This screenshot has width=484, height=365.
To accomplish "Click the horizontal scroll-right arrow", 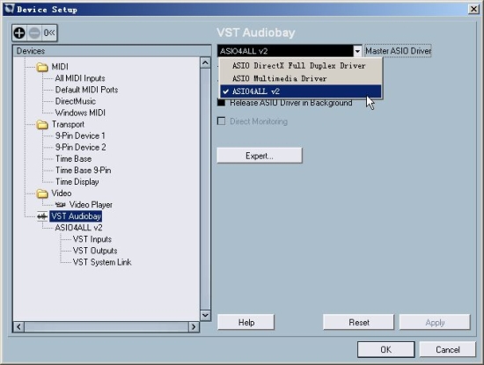I will pos(194,327).
